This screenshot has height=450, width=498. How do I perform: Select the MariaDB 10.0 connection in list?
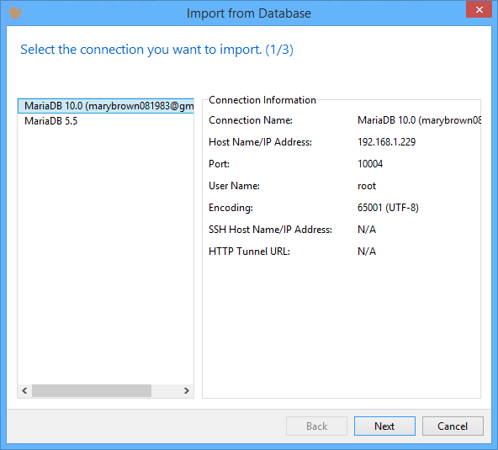106,106
